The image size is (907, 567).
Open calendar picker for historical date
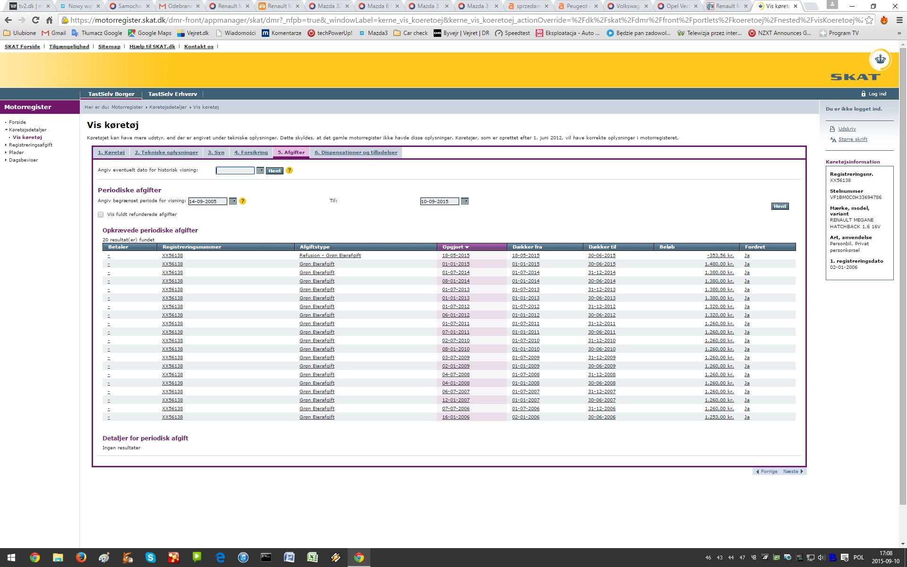click(x=260, y=171)
